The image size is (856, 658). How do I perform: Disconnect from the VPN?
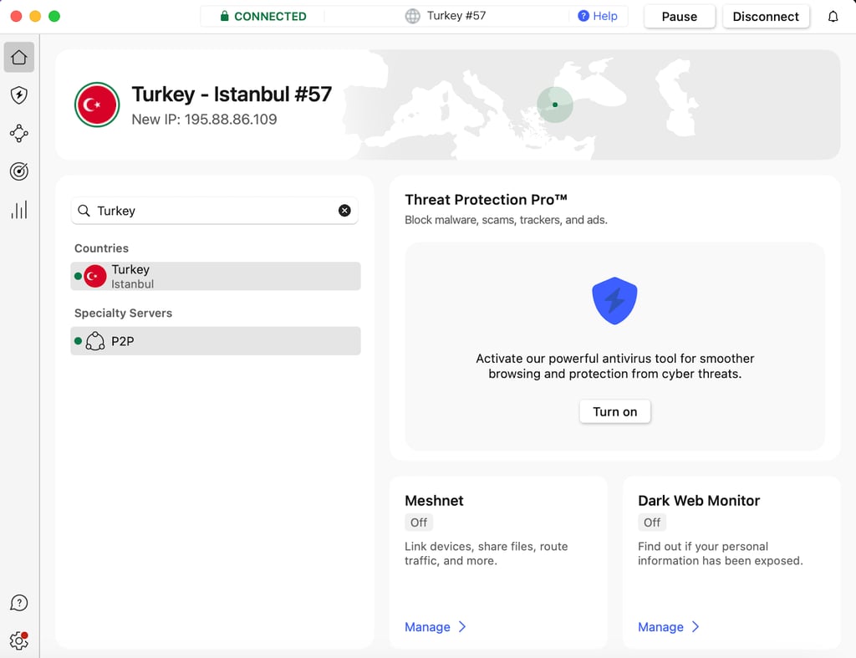coord(766,17)
